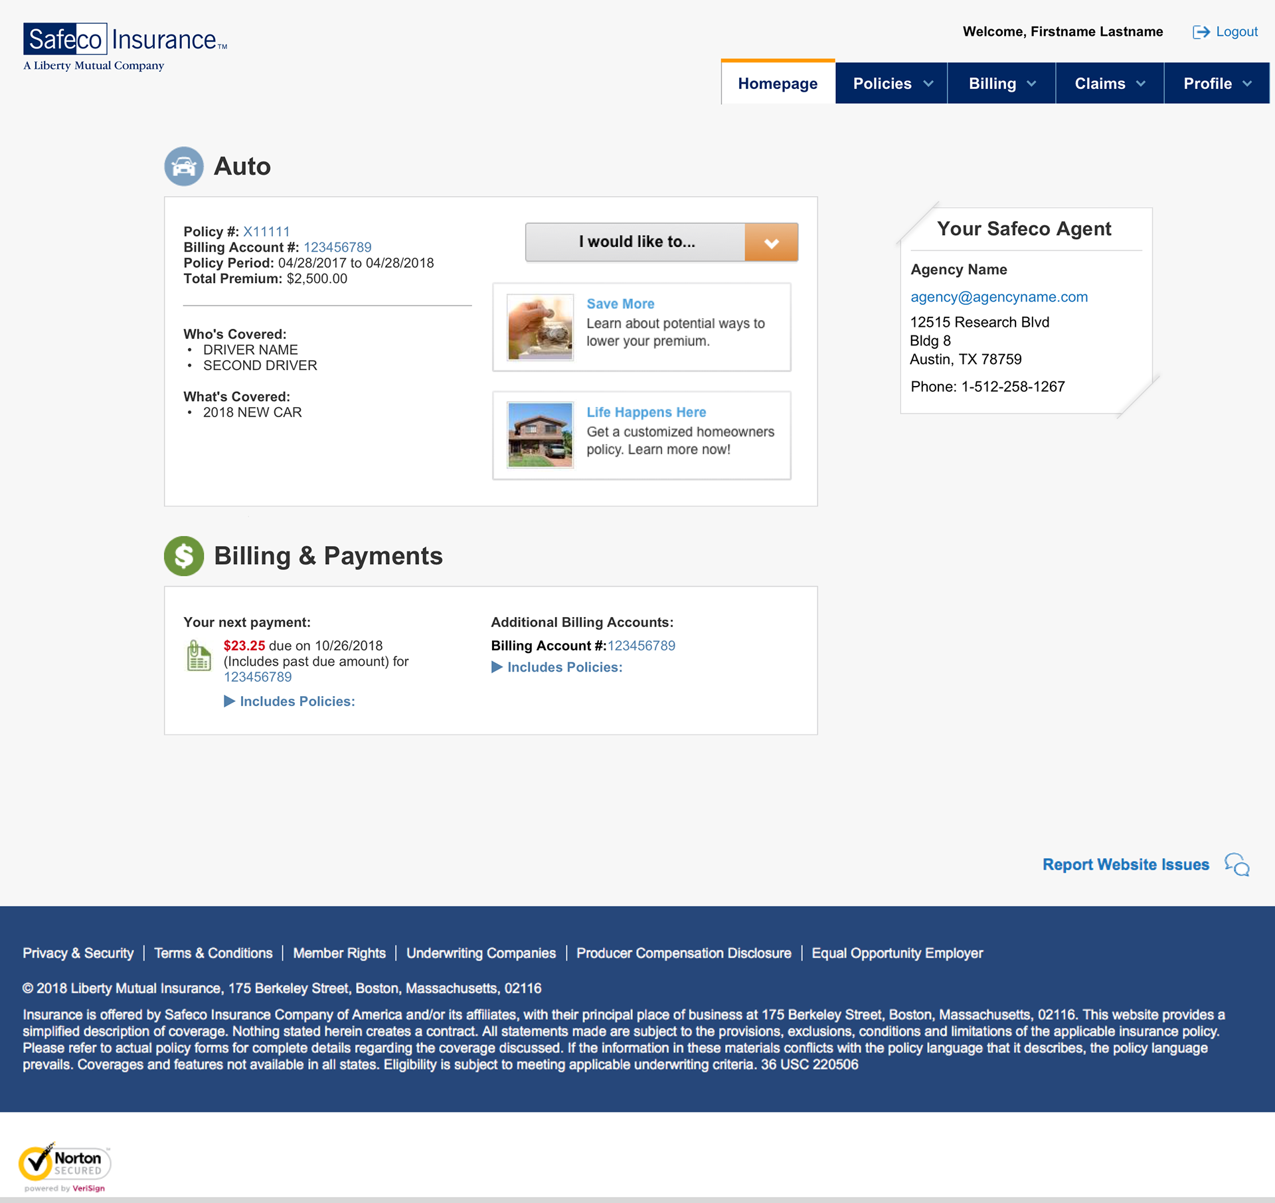Open the Profile menu
The image size is (1275, 1203).
point(1217,84)
